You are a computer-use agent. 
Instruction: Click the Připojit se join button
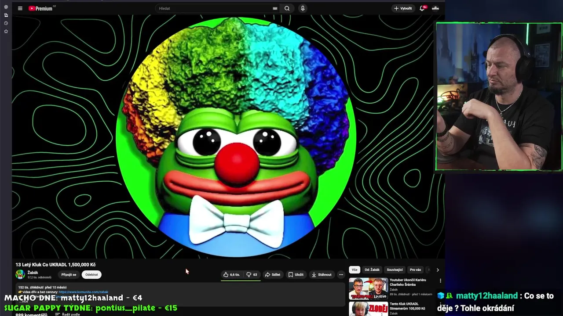[x=69, y=275]
